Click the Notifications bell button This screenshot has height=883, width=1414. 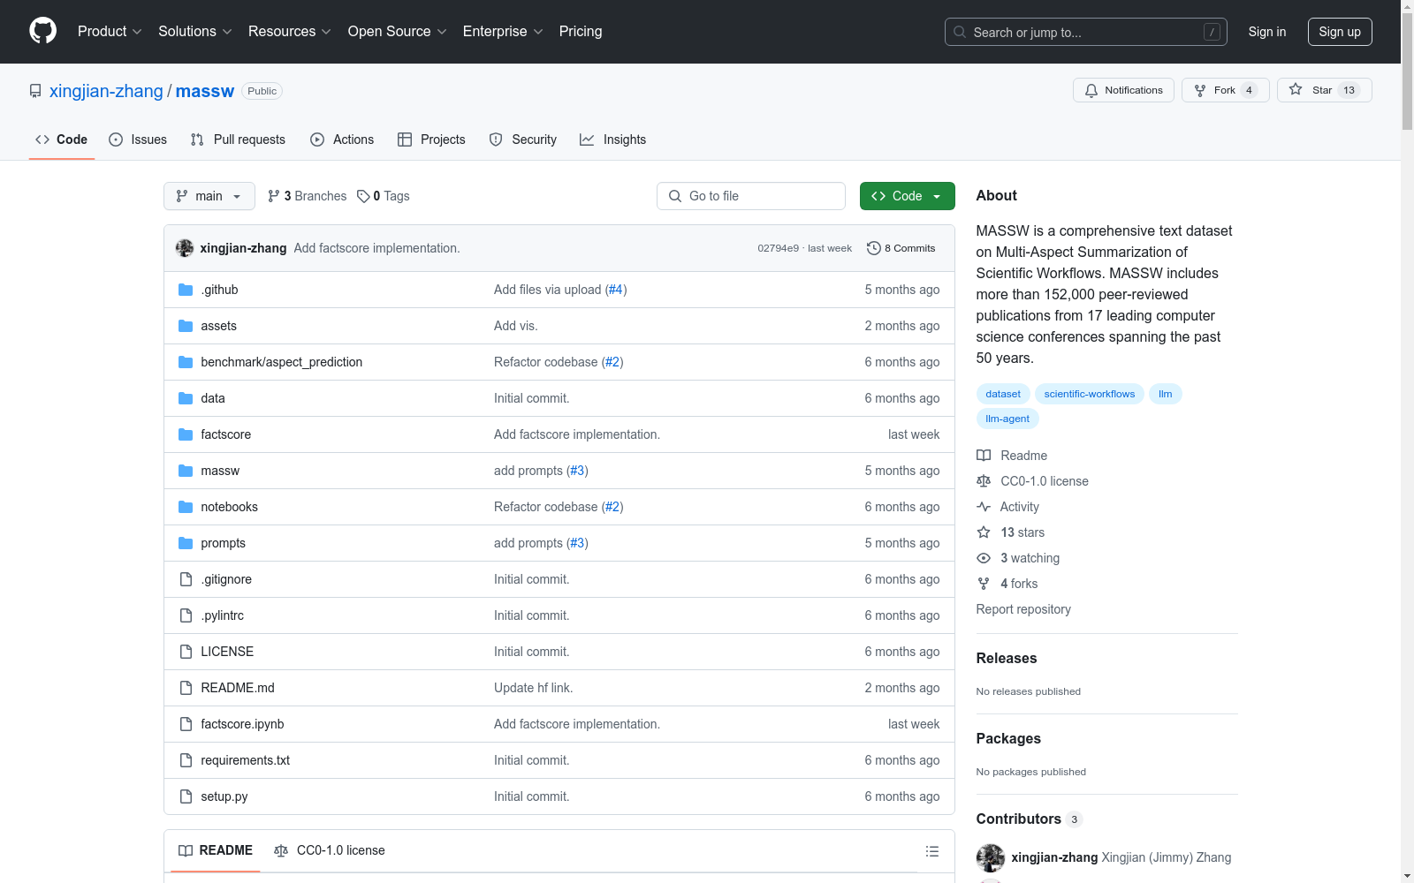[1123, 90]
